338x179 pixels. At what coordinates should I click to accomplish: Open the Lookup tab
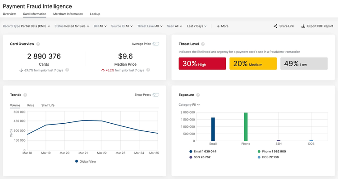point(95,14)
